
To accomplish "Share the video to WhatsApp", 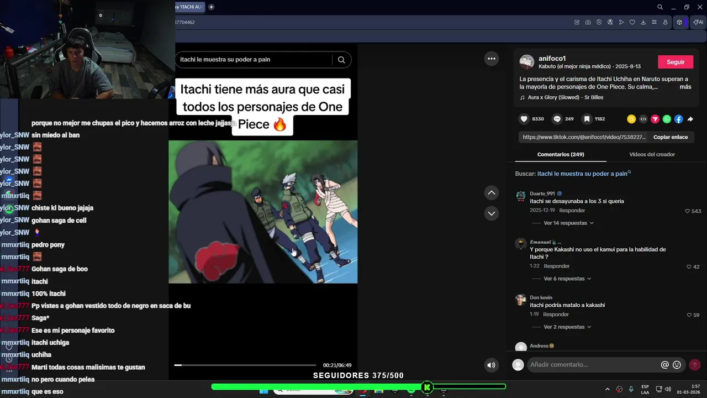I will (x=667, y=119).
